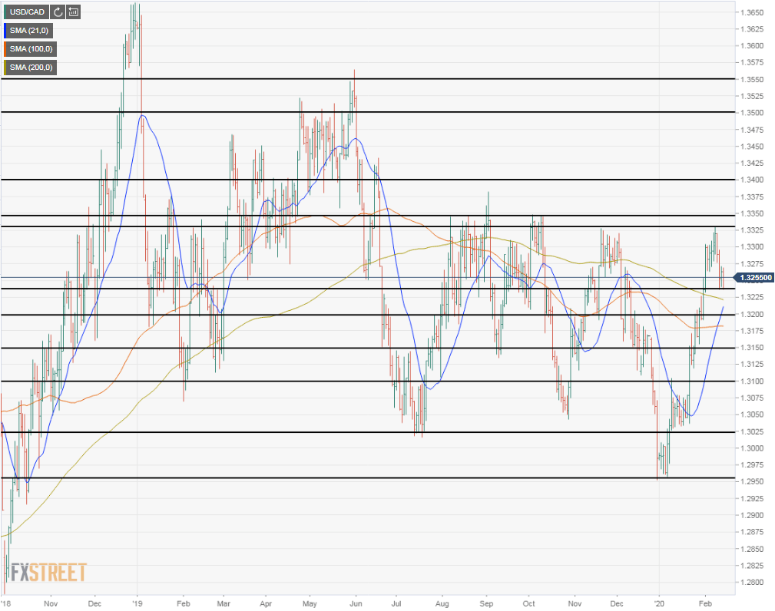Screen dimensions: 775x611
Task: Click the 1.3600 price axis label
Action: pos(751,46)
